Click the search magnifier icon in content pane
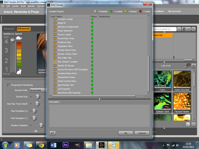Screen dimensions: 199x149 click(193, 29)
